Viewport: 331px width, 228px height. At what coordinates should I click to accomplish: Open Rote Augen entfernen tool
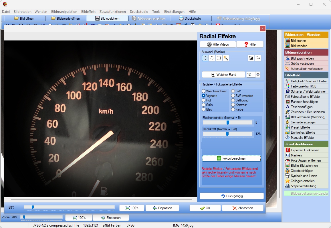click(x=306, y=160)
